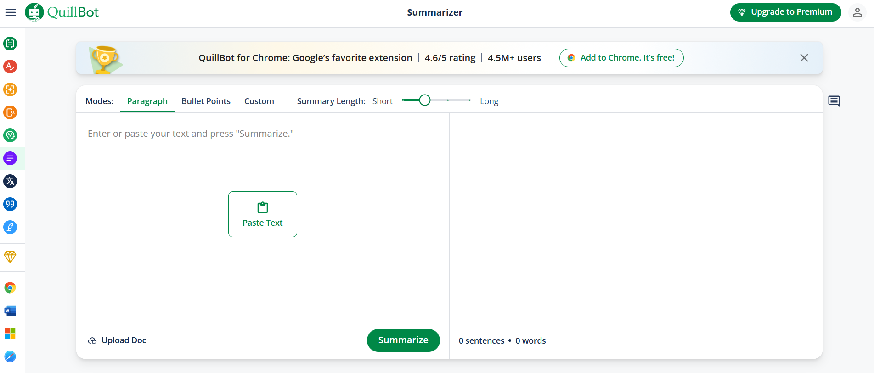The image size is (874, 373).
Task: Open QuillBot for Chrome sidebar icon
Action: (10, 288)
